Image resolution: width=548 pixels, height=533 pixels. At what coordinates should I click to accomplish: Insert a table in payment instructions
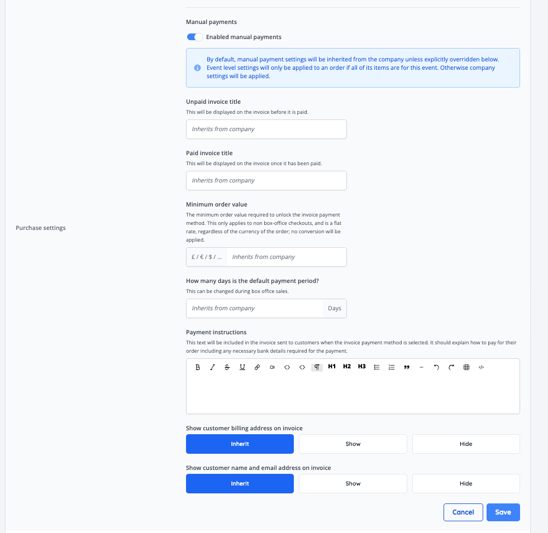tap(466, 367)
